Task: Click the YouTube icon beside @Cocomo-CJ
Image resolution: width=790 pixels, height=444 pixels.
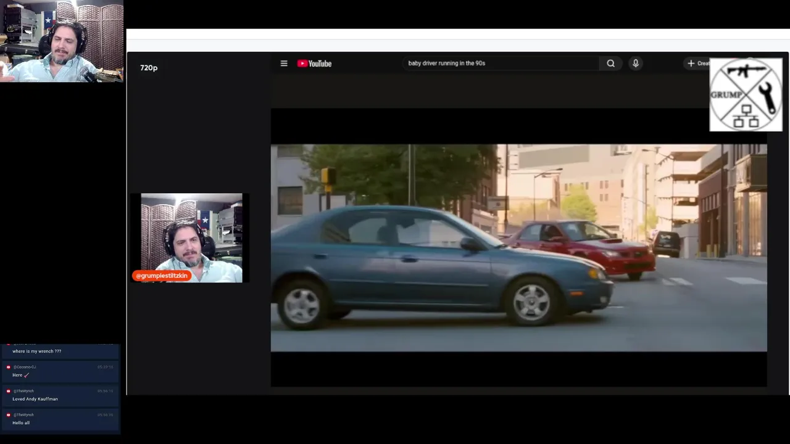Action: pos(8,367)
